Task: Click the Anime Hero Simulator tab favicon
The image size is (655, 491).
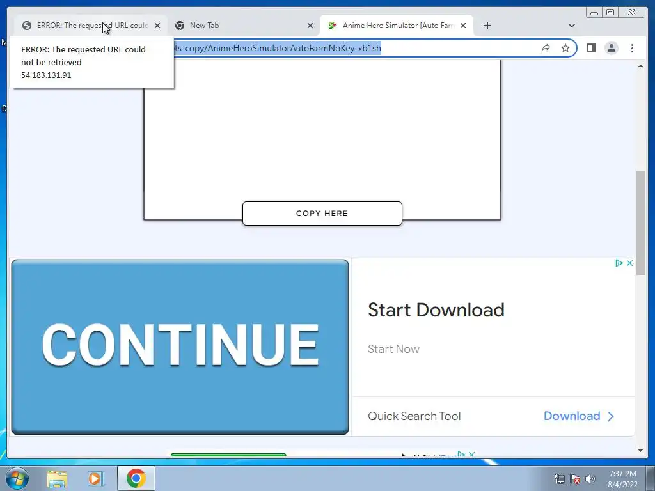Action: point(333,26)
